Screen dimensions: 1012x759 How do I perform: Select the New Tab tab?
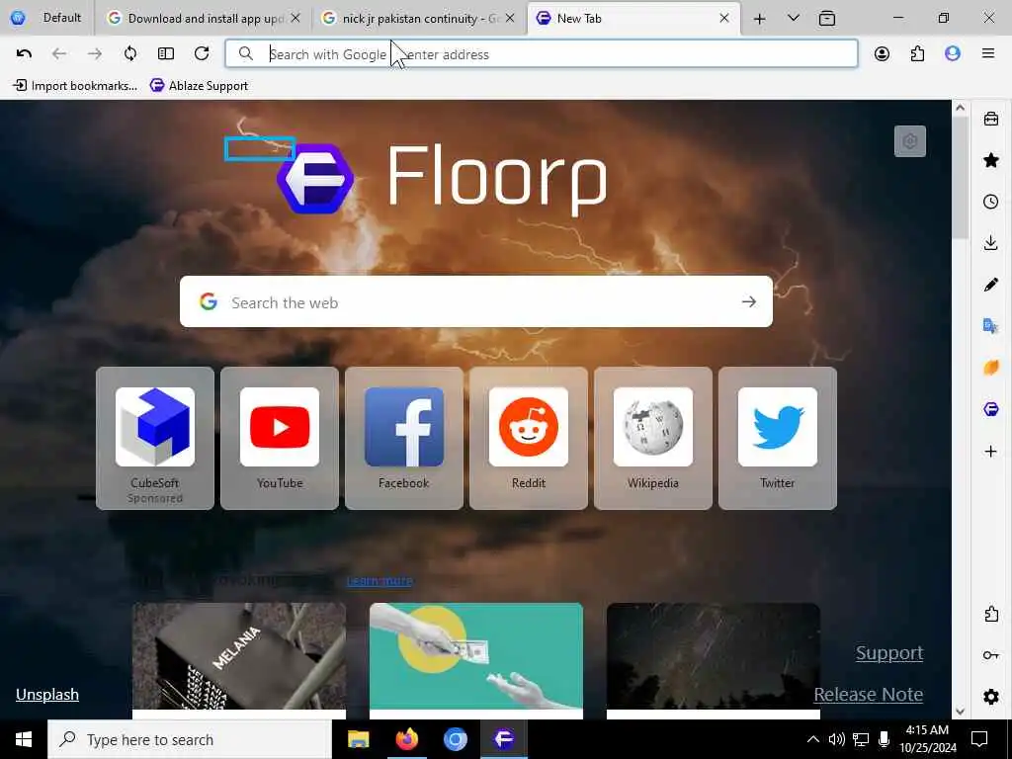(x=632, y=18)
